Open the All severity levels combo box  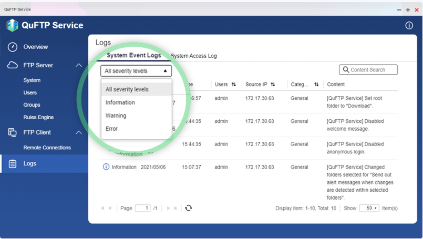(136, 71)
